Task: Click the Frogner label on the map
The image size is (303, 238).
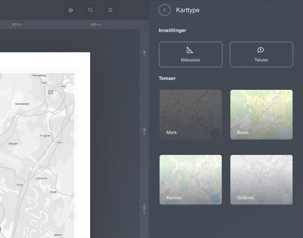Action: (45, 136)
